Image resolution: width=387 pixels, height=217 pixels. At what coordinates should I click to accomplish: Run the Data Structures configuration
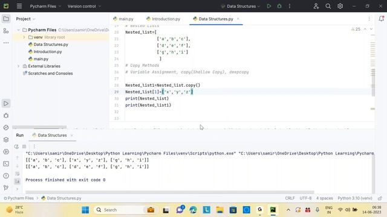268,6
